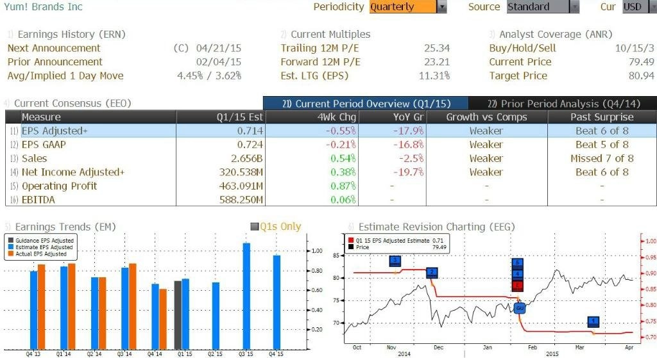Open the Periodicity Quarterly dropdown arrow
657x358 pixels.
(x=441, y=6)
